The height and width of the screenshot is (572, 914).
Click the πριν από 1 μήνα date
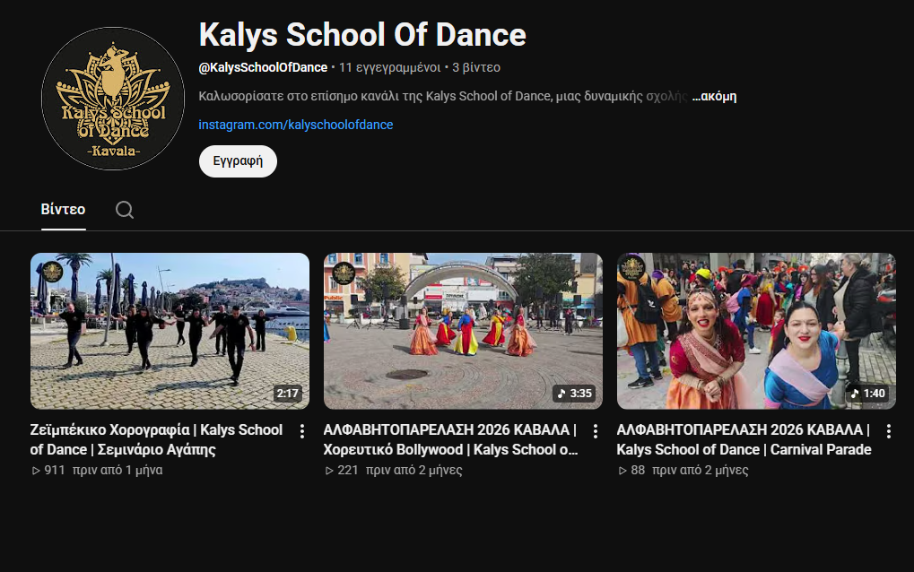[118, 470]
